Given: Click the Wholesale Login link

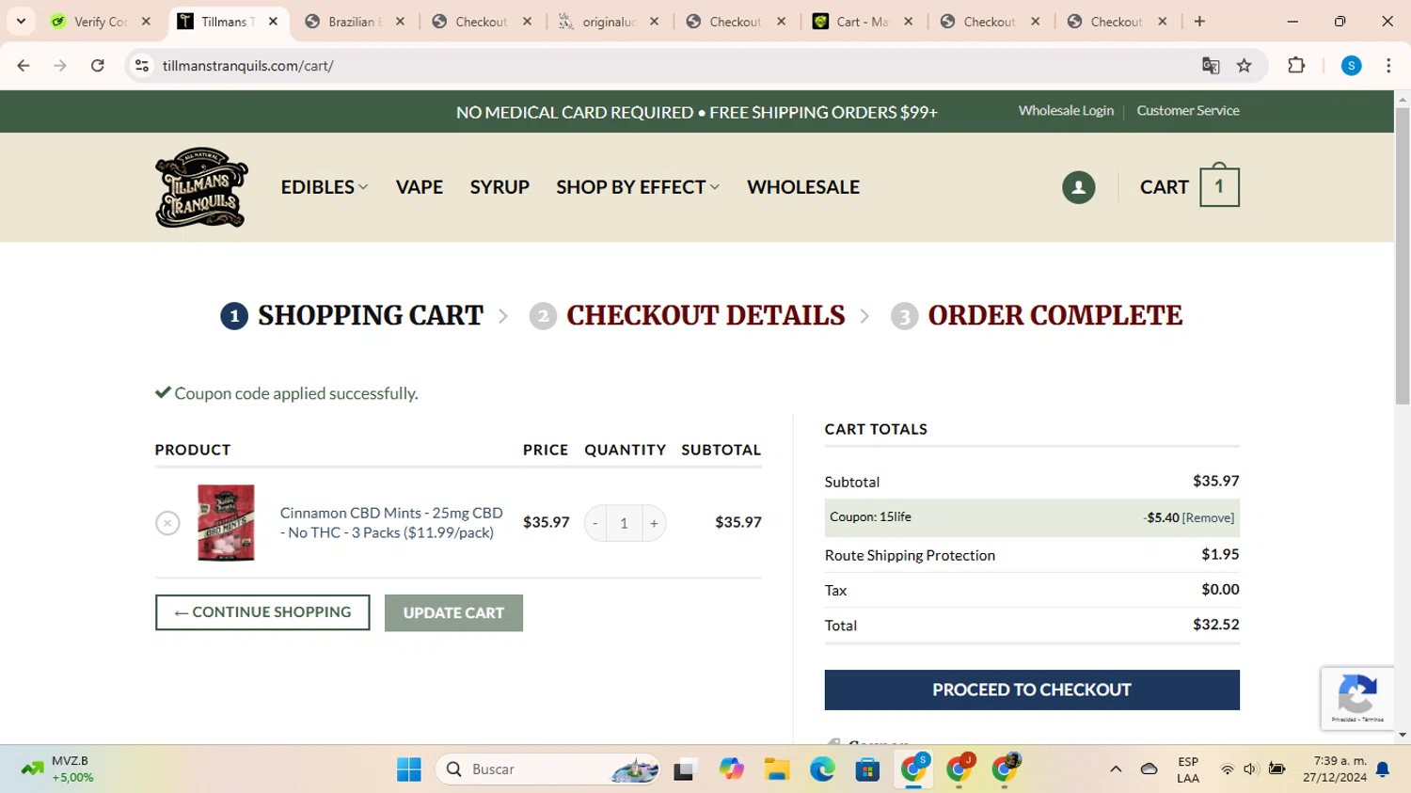Looking at the screenshot, I should click(1066, 111).
